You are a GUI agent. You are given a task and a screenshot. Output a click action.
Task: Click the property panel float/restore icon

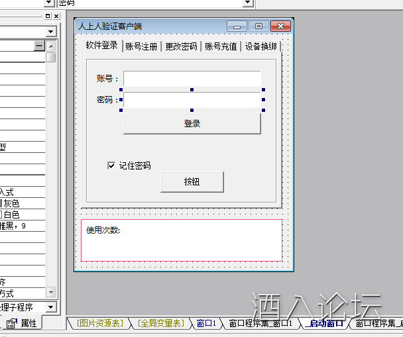point(47,16)
